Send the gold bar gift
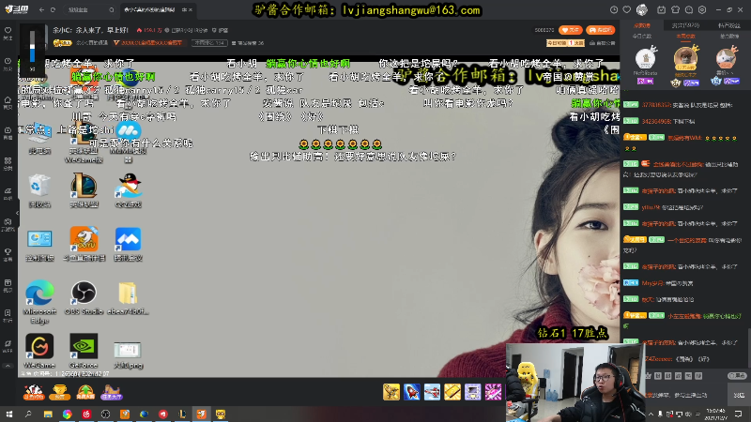This screenshot has height=422, width=751. (x=452, y=392)
